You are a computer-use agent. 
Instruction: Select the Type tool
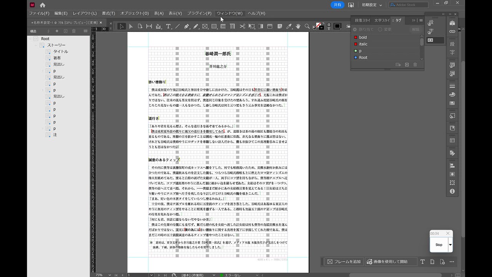tap(168, 26)
